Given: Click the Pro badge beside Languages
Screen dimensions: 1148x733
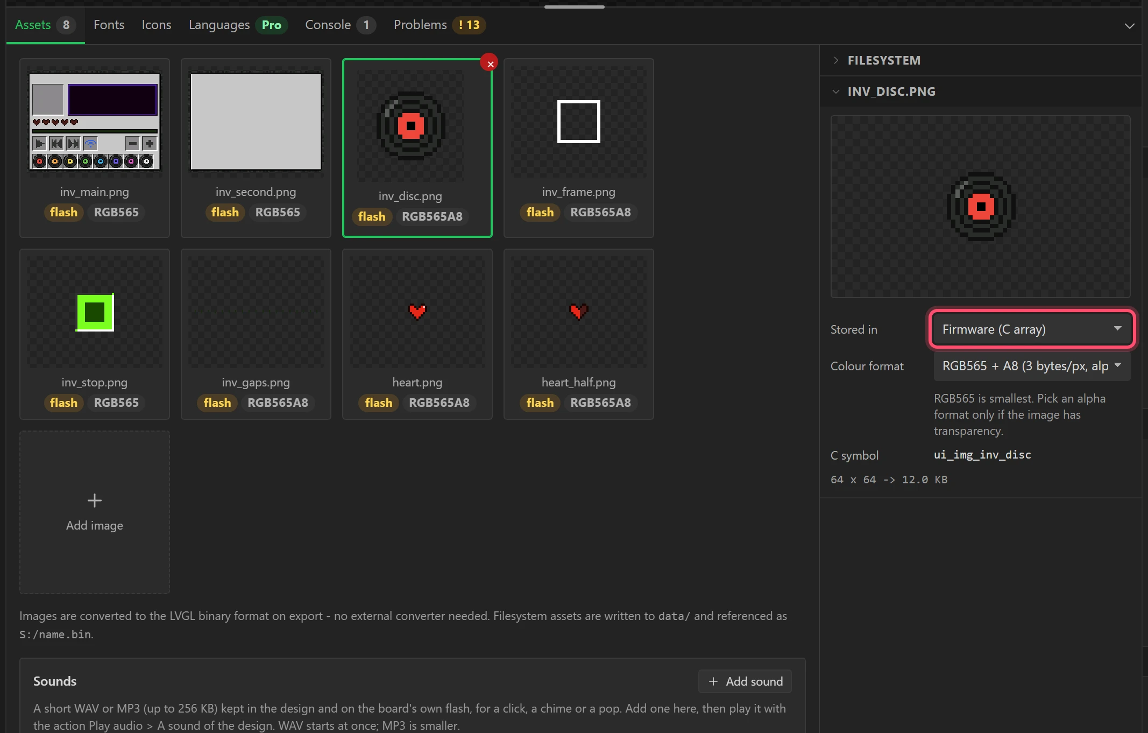Looking at the screenshot, I should [271, 25].
